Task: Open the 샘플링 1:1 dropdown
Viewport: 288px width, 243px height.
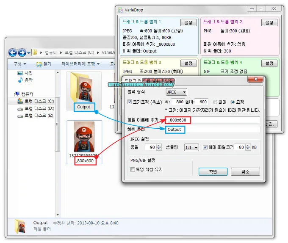Action: [x=191, y=147]
